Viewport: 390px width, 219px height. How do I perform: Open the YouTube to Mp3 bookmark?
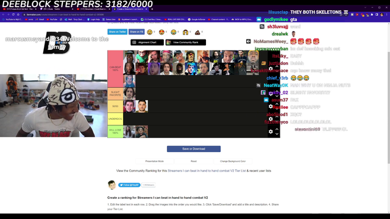coord(12,19)
